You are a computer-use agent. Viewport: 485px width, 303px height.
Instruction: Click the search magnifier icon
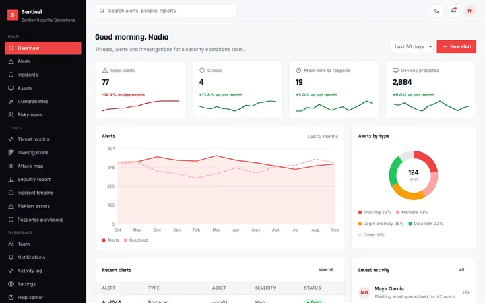tap(102, 11)
